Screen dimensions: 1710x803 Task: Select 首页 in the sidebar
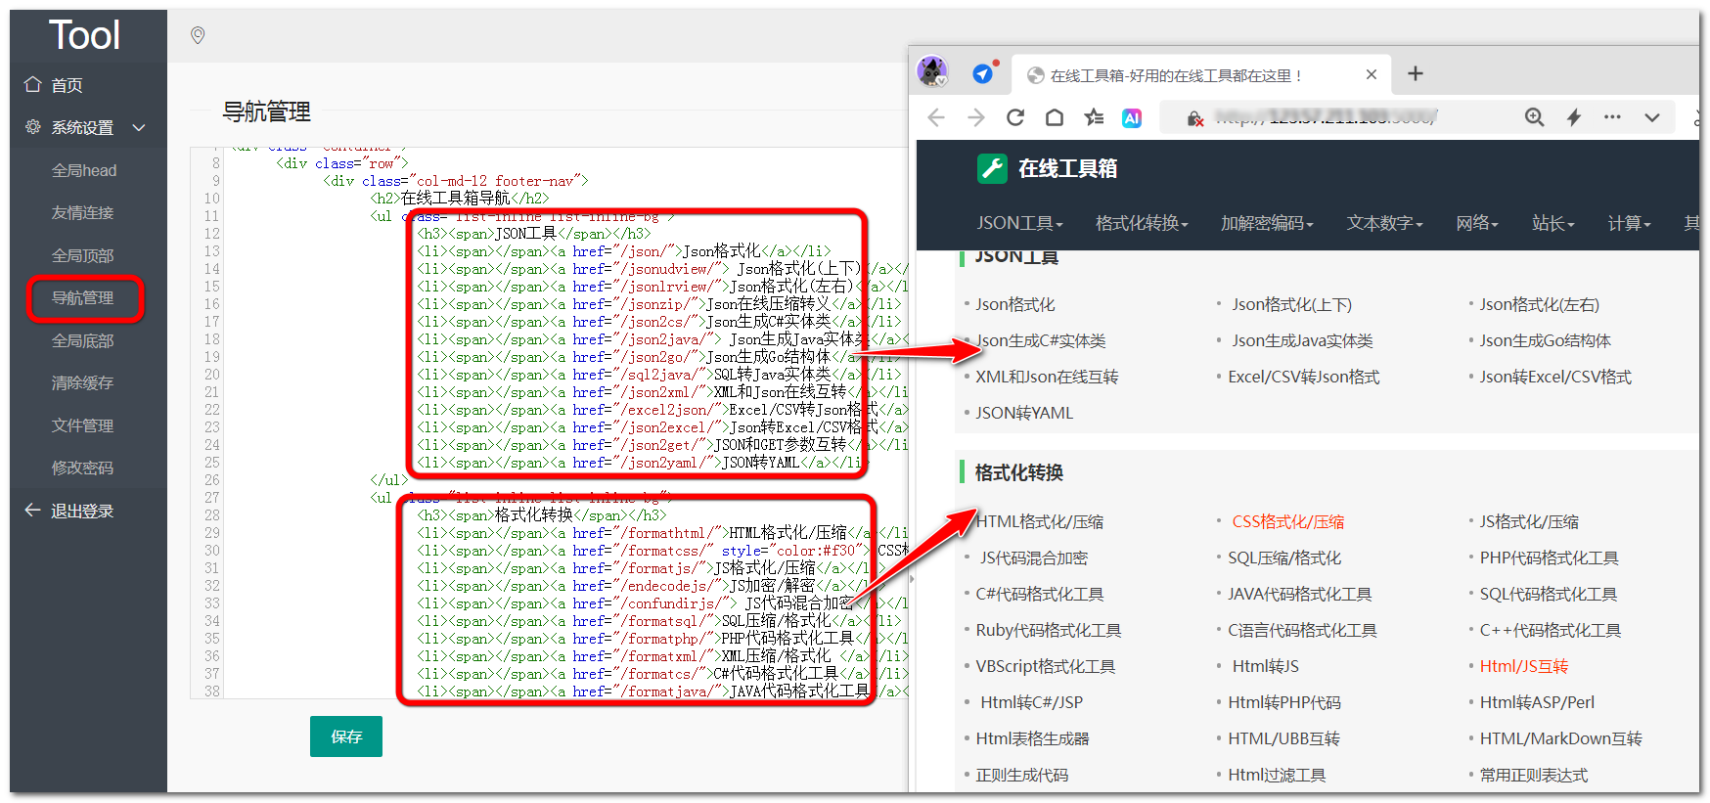67,85
